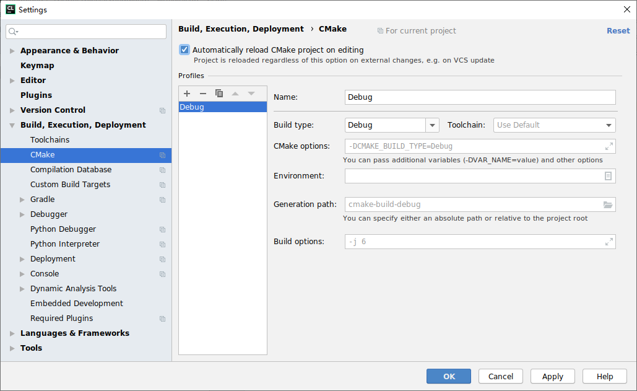Open the Help for this page
Viewport: 637px width, 391px height.
604,376
